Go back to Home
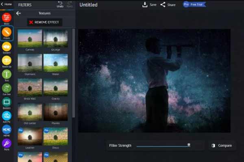The height and width of the screenshot is (162, 244). pyautogui.click(x=6, y=4)
